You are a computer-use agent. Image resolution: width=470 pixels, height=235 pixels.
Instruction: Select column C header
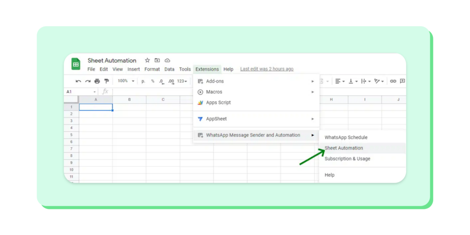(x=163, y=100)
